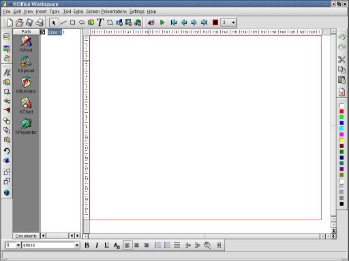Open the Insert menu
This screenshot has height=261, width=349.
tap(41, 12)
